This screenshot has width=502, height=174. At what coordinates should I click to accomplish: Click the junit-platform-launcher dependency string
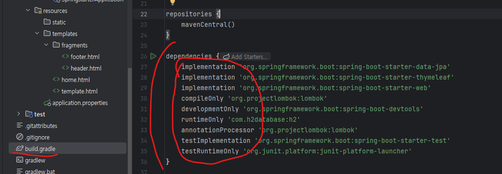tap(327, 151)
